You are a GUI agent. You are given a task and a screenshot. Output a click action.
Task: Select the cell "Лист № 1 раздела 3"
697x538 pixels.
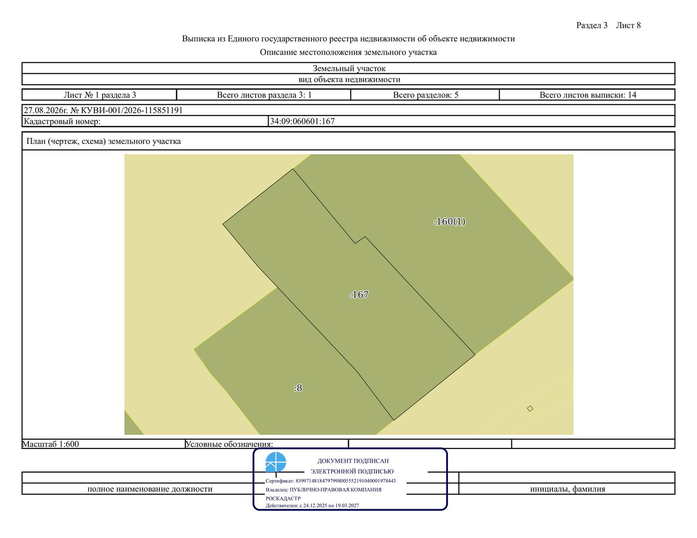click(99, 95)
